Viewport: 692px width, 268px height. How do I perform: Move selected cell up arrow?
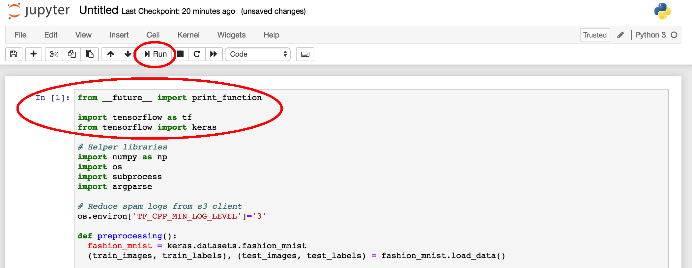point(110,54)
